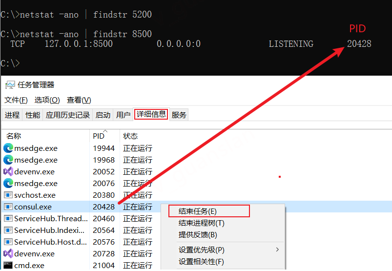Switch to the 用户 tab
Image resolution: width=392 pixels, height=271 pixels.
pos(123,115)
